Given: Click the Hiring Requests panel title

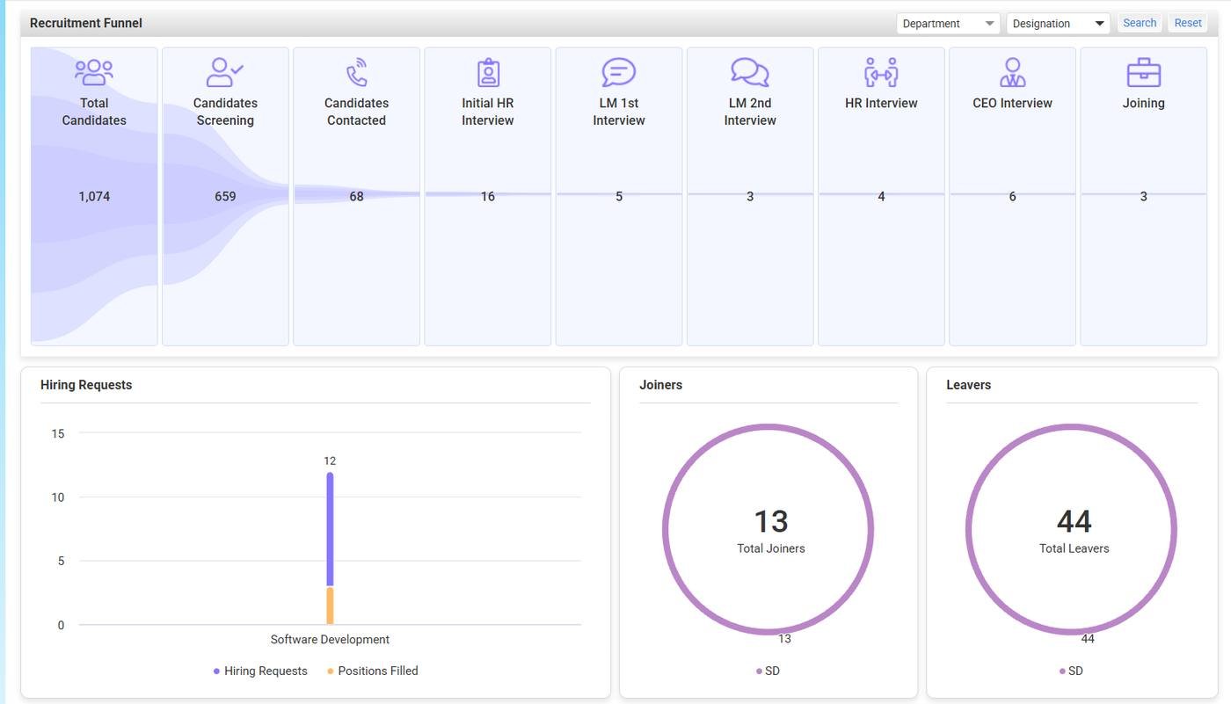Looking at the screenshot, I should tap(86, 385).
